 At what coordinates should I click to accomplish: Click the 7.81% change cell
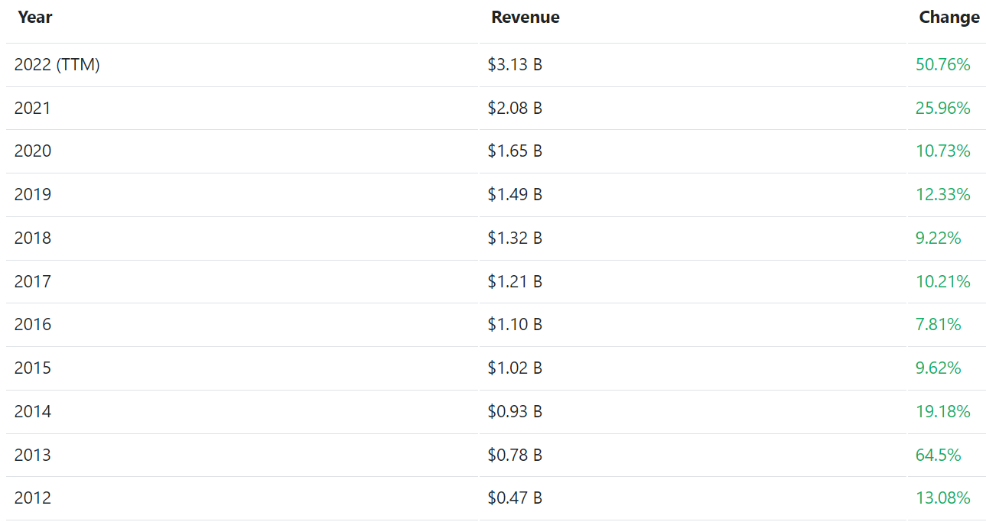pyautogui.click(x=939, y=325)
